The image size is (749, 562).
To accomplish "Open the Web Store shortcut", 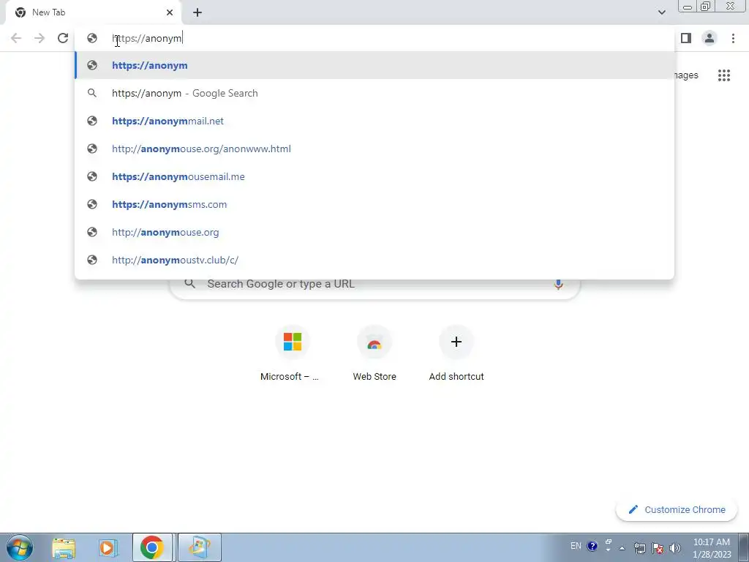I will point(374,353).
